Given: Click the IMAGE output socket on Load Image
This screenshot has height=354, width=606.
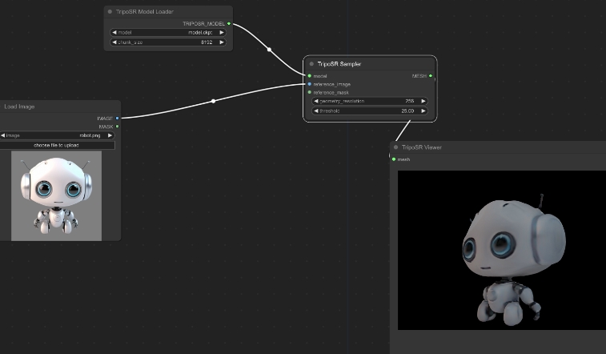Looking at the screenshot, I should 117,118.
